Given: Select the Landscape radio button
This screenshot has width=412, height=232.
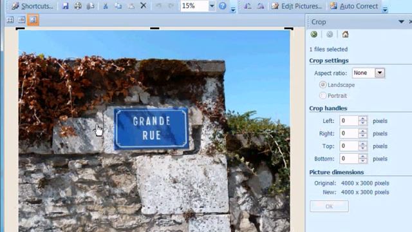Looking at the screenshot, I should click(323, 84).
